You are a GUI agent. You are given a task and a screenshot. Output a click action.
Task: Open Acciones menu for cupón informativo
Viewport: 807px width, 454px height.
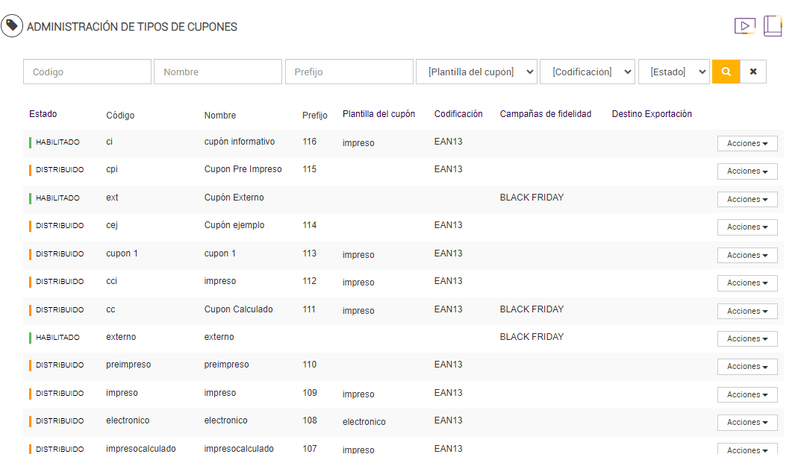[747, 143]
